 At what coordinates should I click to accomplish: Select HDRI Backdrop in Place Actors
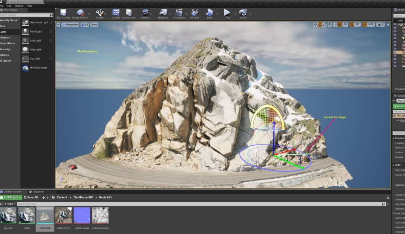(x=37, y=68)
